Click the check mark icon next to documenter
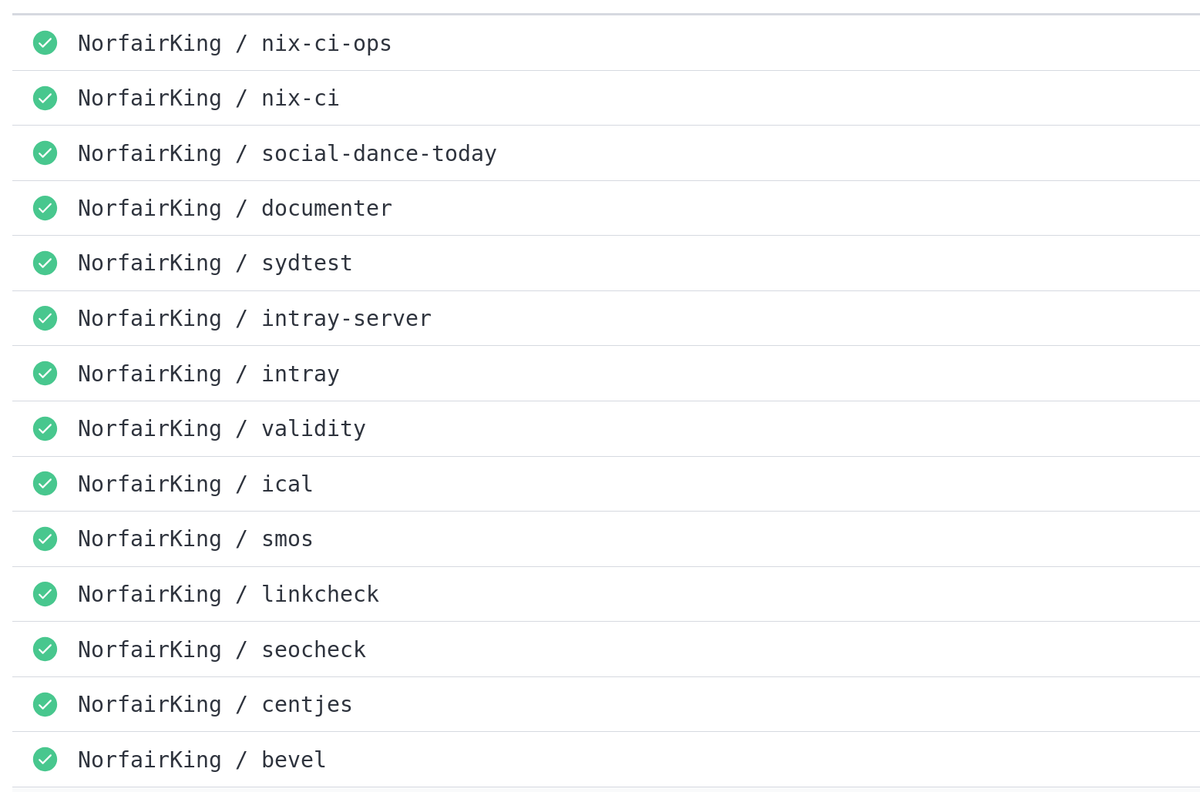This screenshot has height=792, width=1200. [x=45, y=208]
